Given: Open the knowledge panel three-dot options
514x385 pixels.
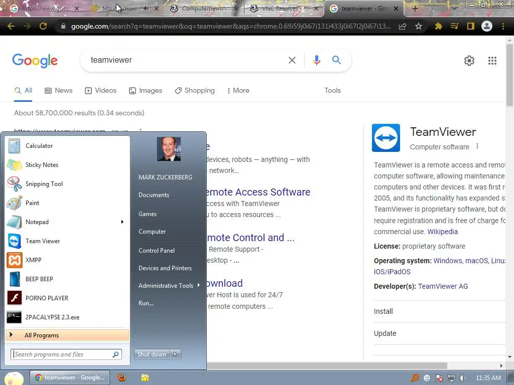Looking at the screenshot, I should (x=477, y=146).
